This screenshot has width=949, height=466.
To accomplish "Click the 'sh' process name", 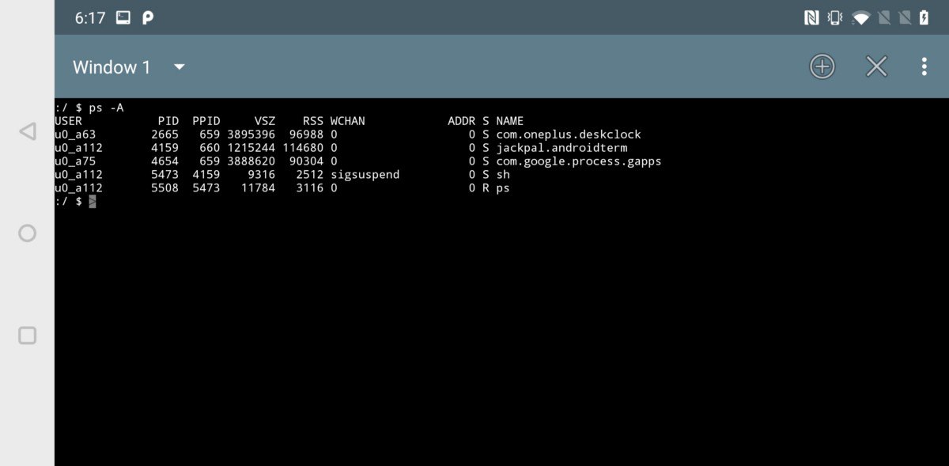I will 503,175.
